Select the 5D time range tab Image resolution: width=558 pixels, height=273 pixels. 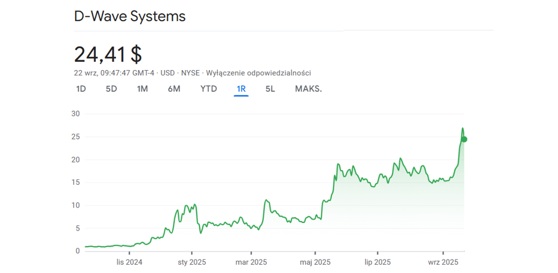tap(111, 89)
